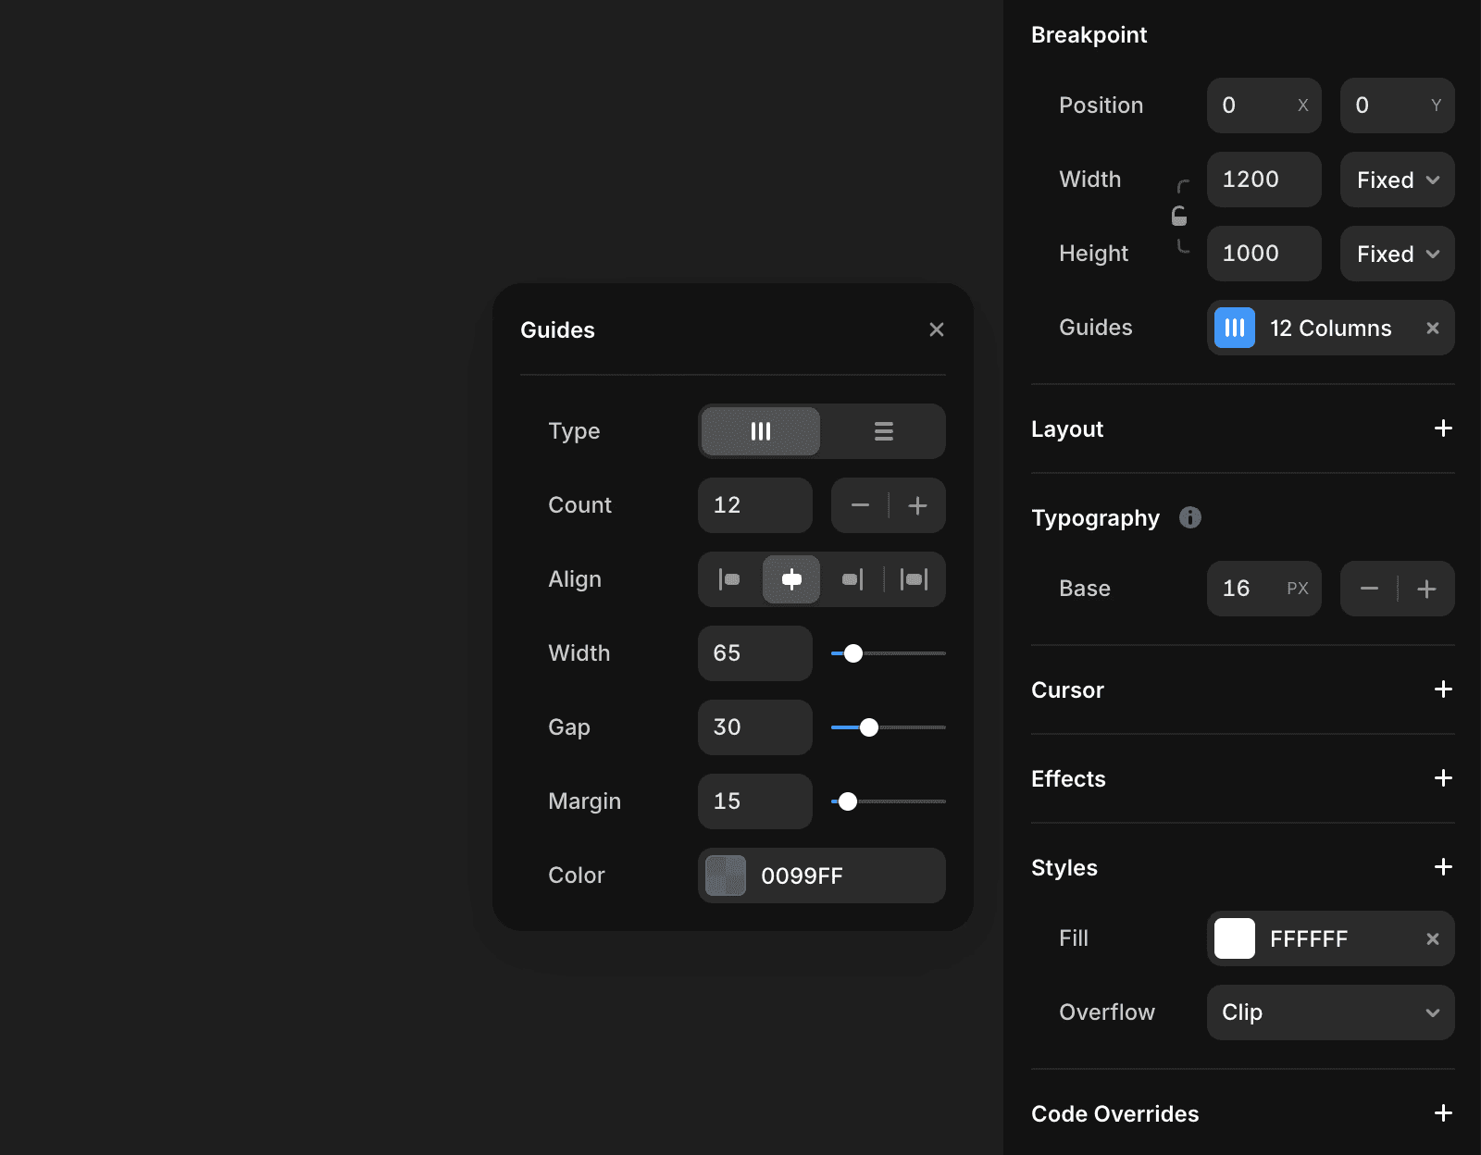
Task: Toggle the link between Width and Height
Action: 1180,216
